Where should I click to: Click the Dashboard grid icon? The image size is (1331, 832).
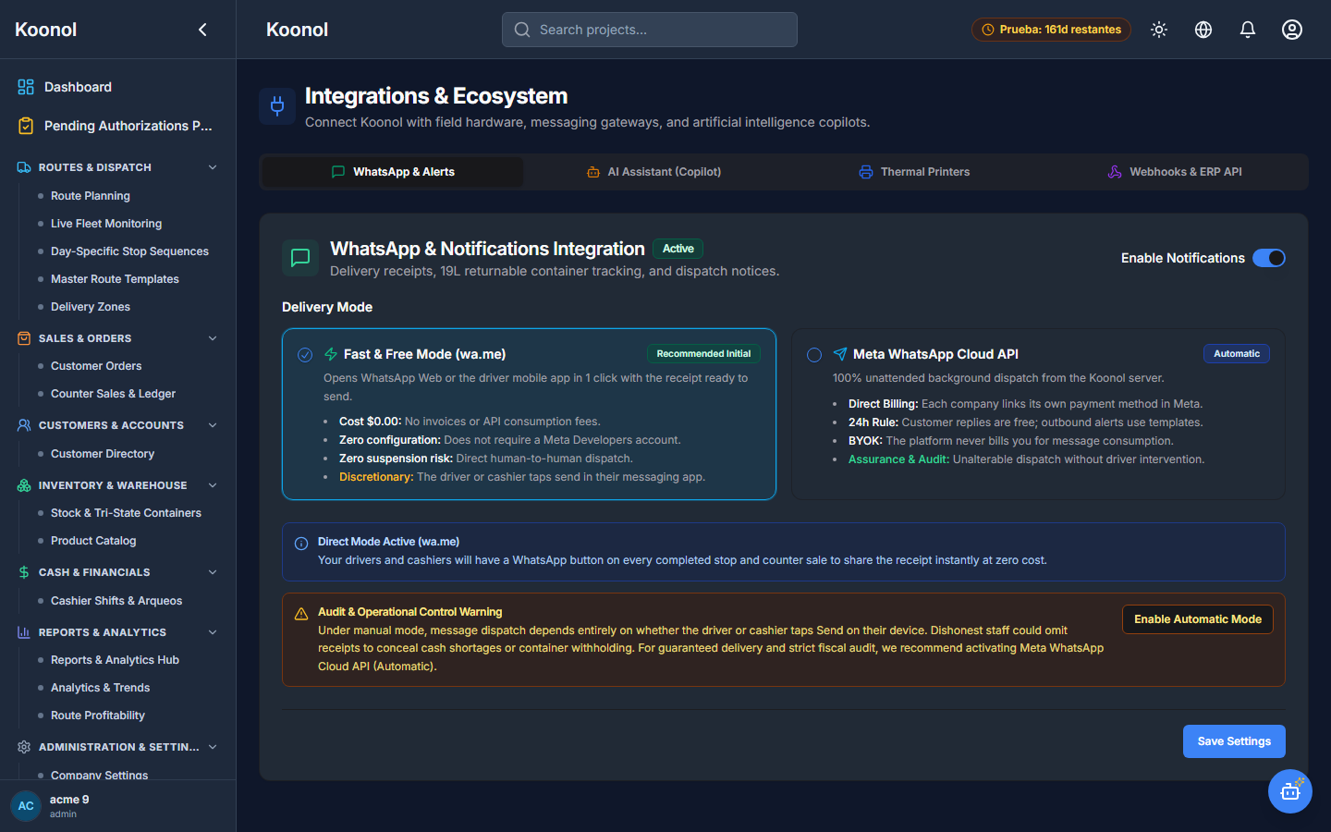pos(26,87)
